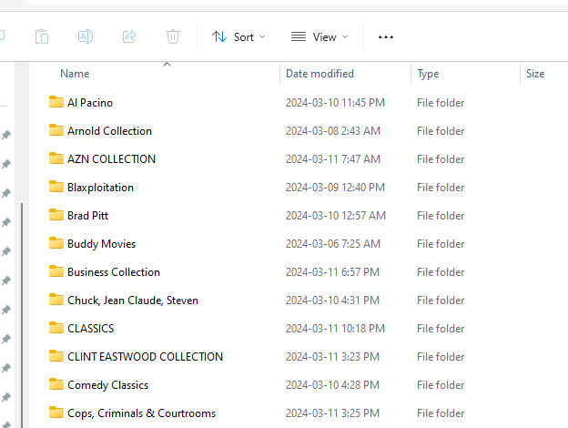Open the View dropdown menu

click(319, 36)
